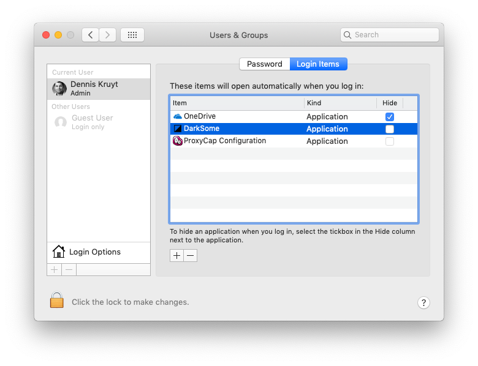Click the lock to make changes
The height and width of the screenshot is (366, 478).
[57, 301]
